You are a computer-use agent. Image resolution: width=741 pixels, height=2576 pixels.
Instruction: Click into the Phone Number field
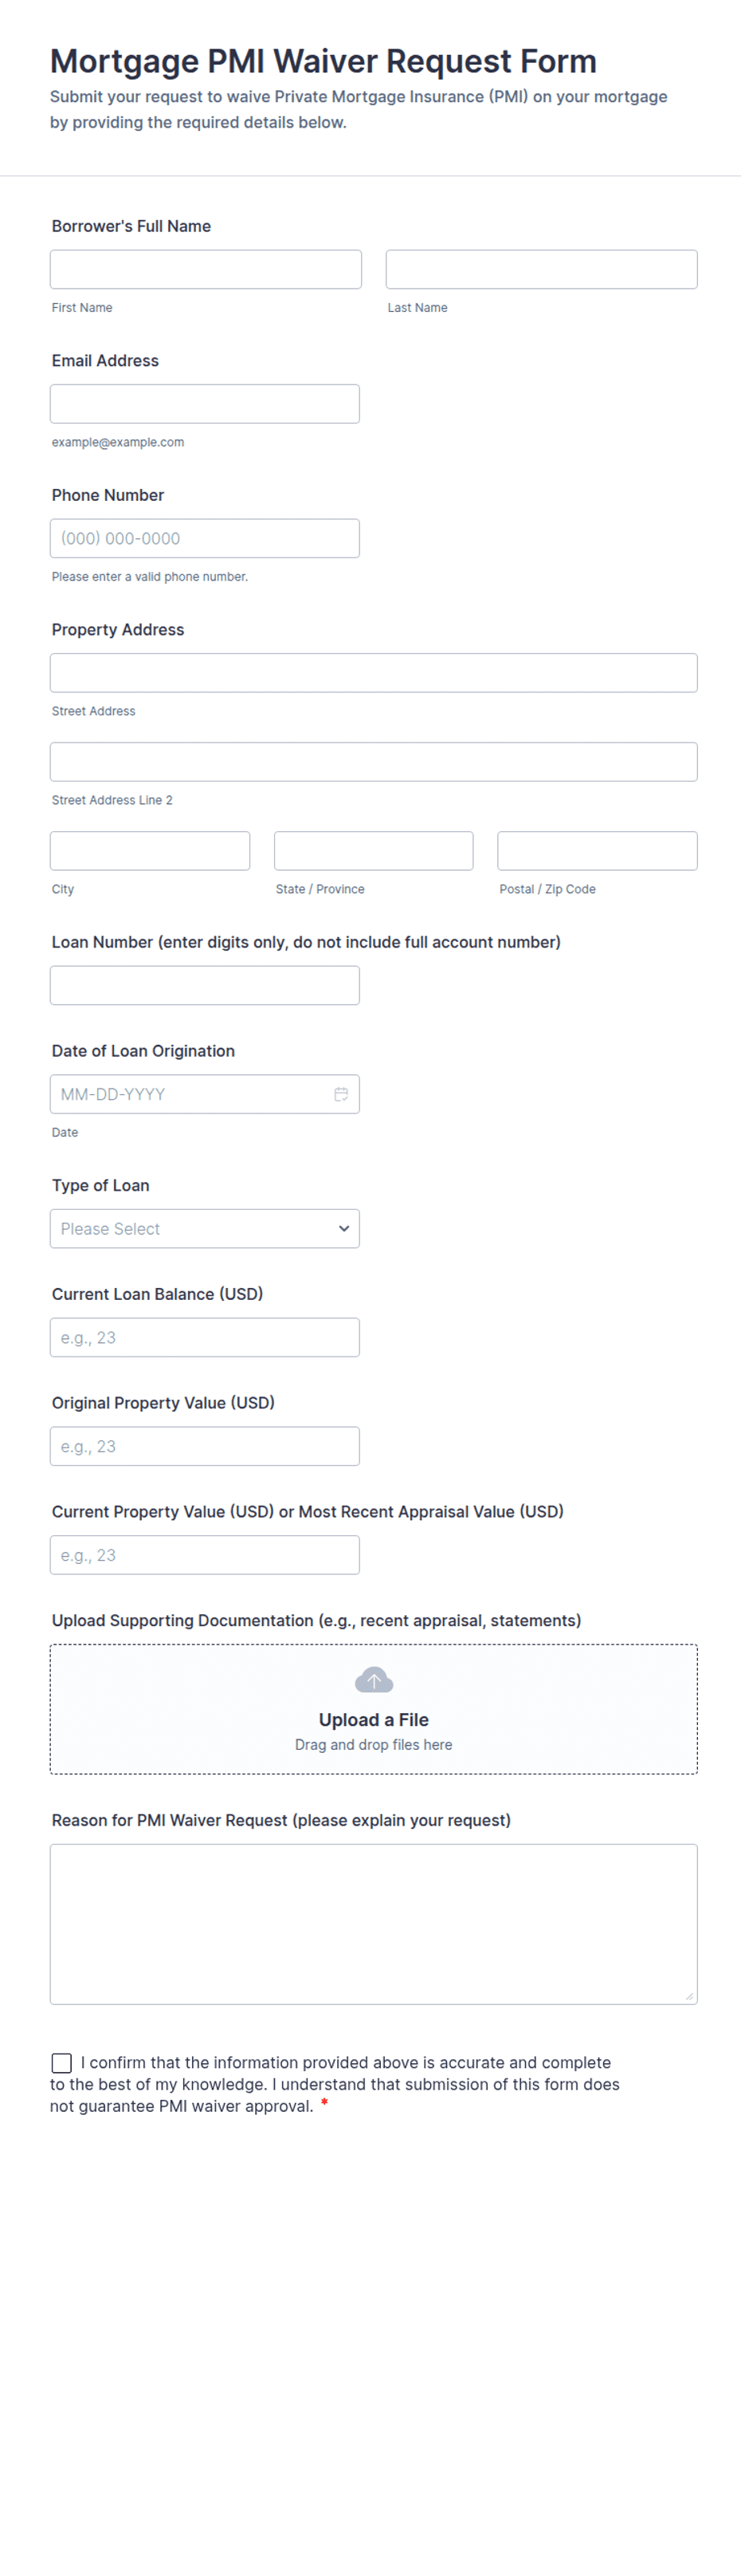pos(205,538)
